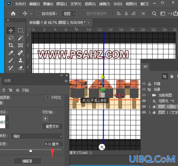This screenshot has height=166, width=178.
Task: Open the workspace switcher icon
Action: coord(163,14)
